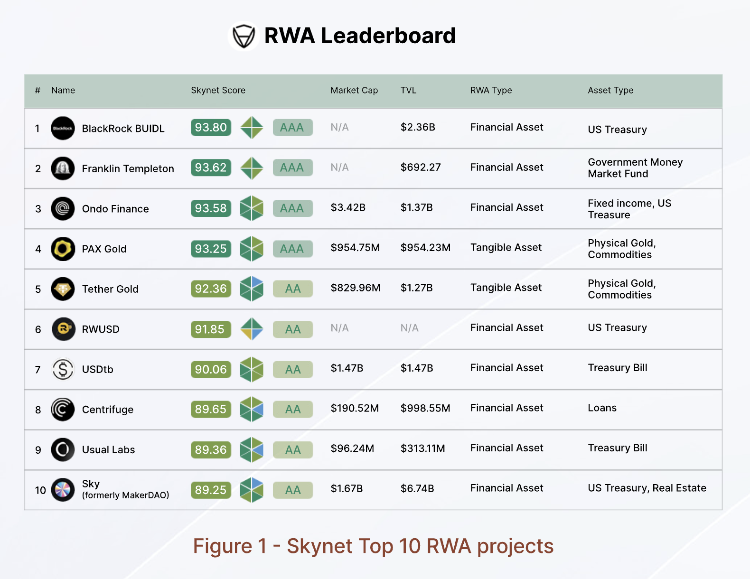
Task: Click the $692.27 TVL value
Action: pyautogui.click(x=421, y=167)
